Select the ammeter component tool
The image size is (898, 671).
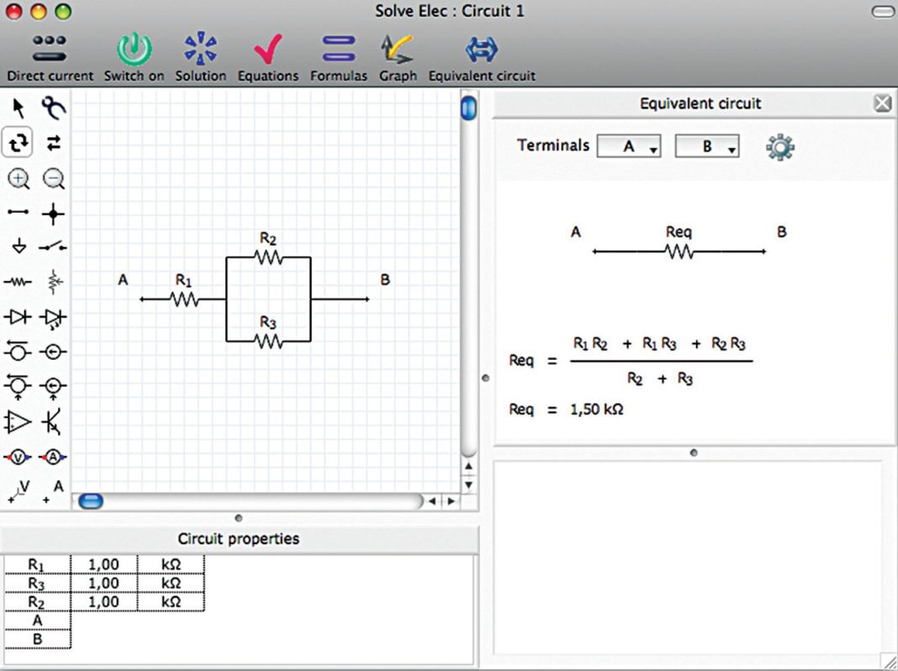(52, 457)
